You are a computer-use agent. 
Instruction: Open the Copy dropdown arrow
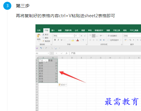[x=50, y=38]
